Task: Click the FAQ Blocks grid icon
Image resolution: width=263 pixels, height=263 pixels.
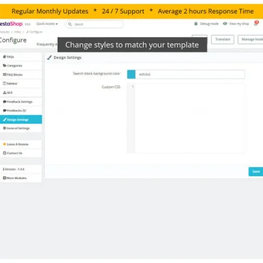Action: (x=4, y=75)
